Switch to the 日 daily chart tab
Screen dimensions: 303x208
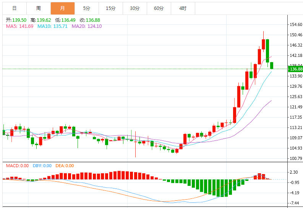[14, 8]
